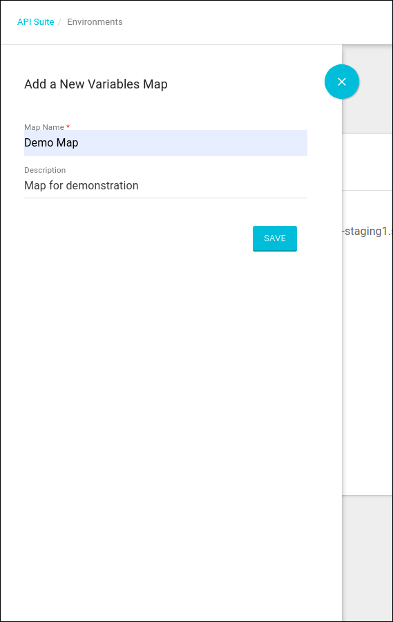Focus the Map Name input field
The height and width of the screenshot is (622, 393).
(x=165, y=142)
